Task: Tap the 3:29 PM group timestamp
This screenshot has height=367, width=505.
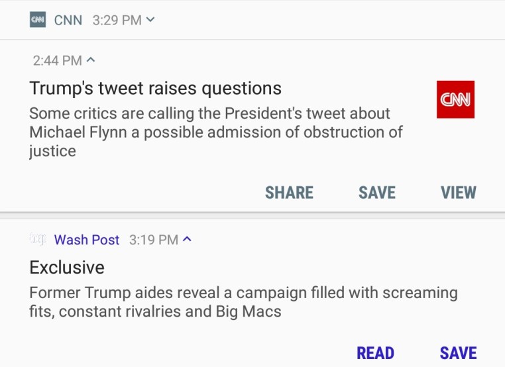Action: [x=117, y=20]
